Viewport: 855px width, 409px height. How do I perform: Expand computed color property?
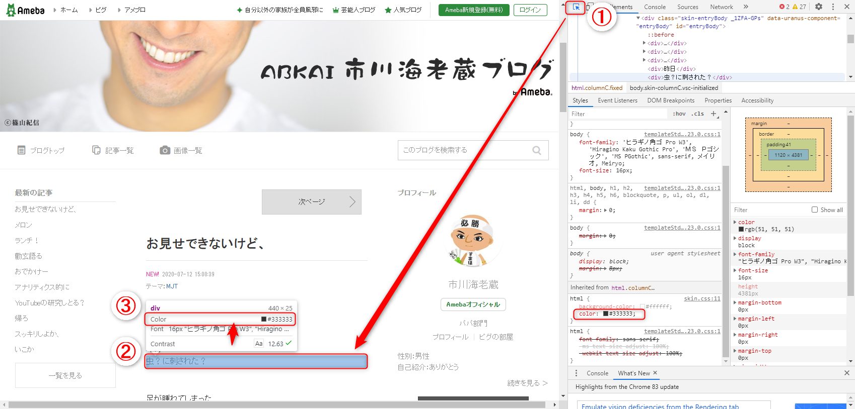pos(735,222)
